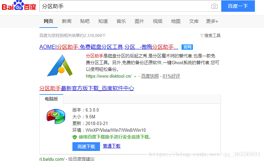Click the 版本：6.3.0.0 text
Image resolution: width=264 pixels, height=161 pixels.
click(86, 110)
